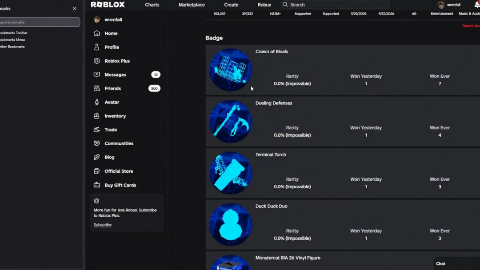
Task: Click the Duck Duck Duo title
Action: 271,206
